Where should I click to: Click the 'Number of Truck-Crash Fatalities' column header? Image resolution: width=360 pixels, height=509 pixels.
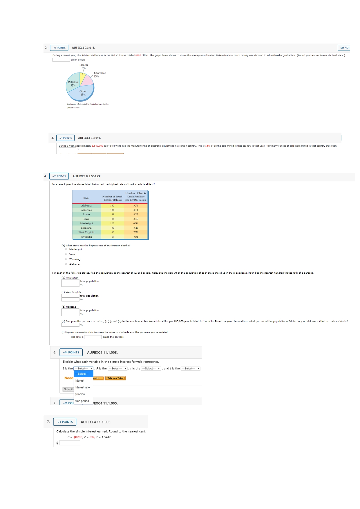tap(113, 198)
